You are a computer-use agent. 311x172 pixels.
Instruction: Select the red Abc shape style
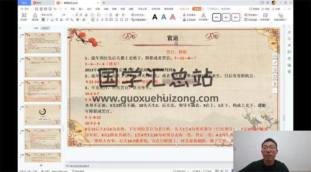point(235,17)
